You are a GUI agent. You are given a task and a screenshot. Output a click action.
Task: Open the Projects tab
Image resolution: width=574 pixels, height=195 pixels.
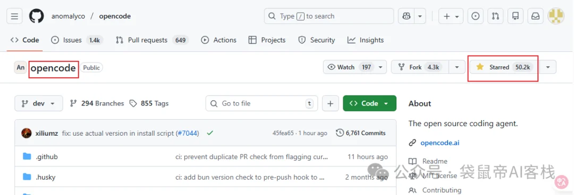click(x=266, y=40)
